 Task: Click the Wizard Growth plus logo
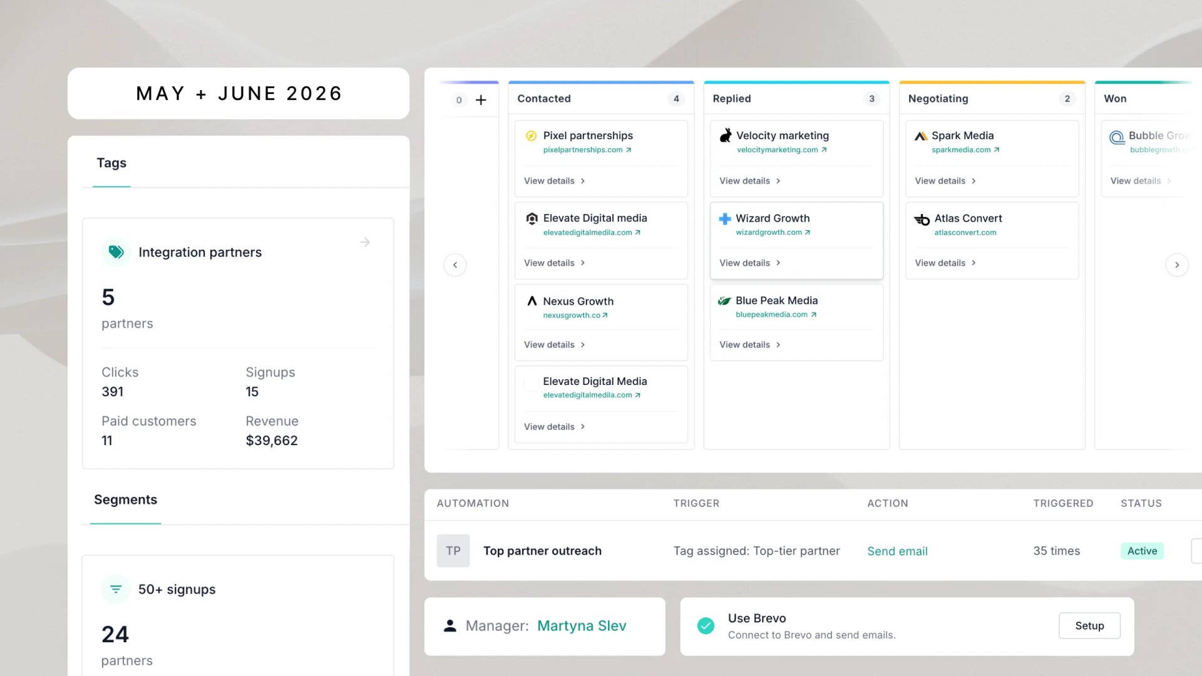click(x=725, y=218)
